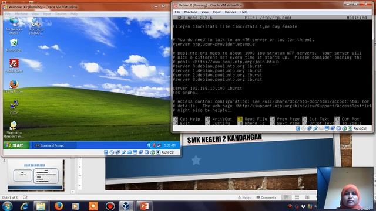This screenshot has height=211, width=376.
Task: Click network indicator in Debian status bar
Action: tap(310, 128)
